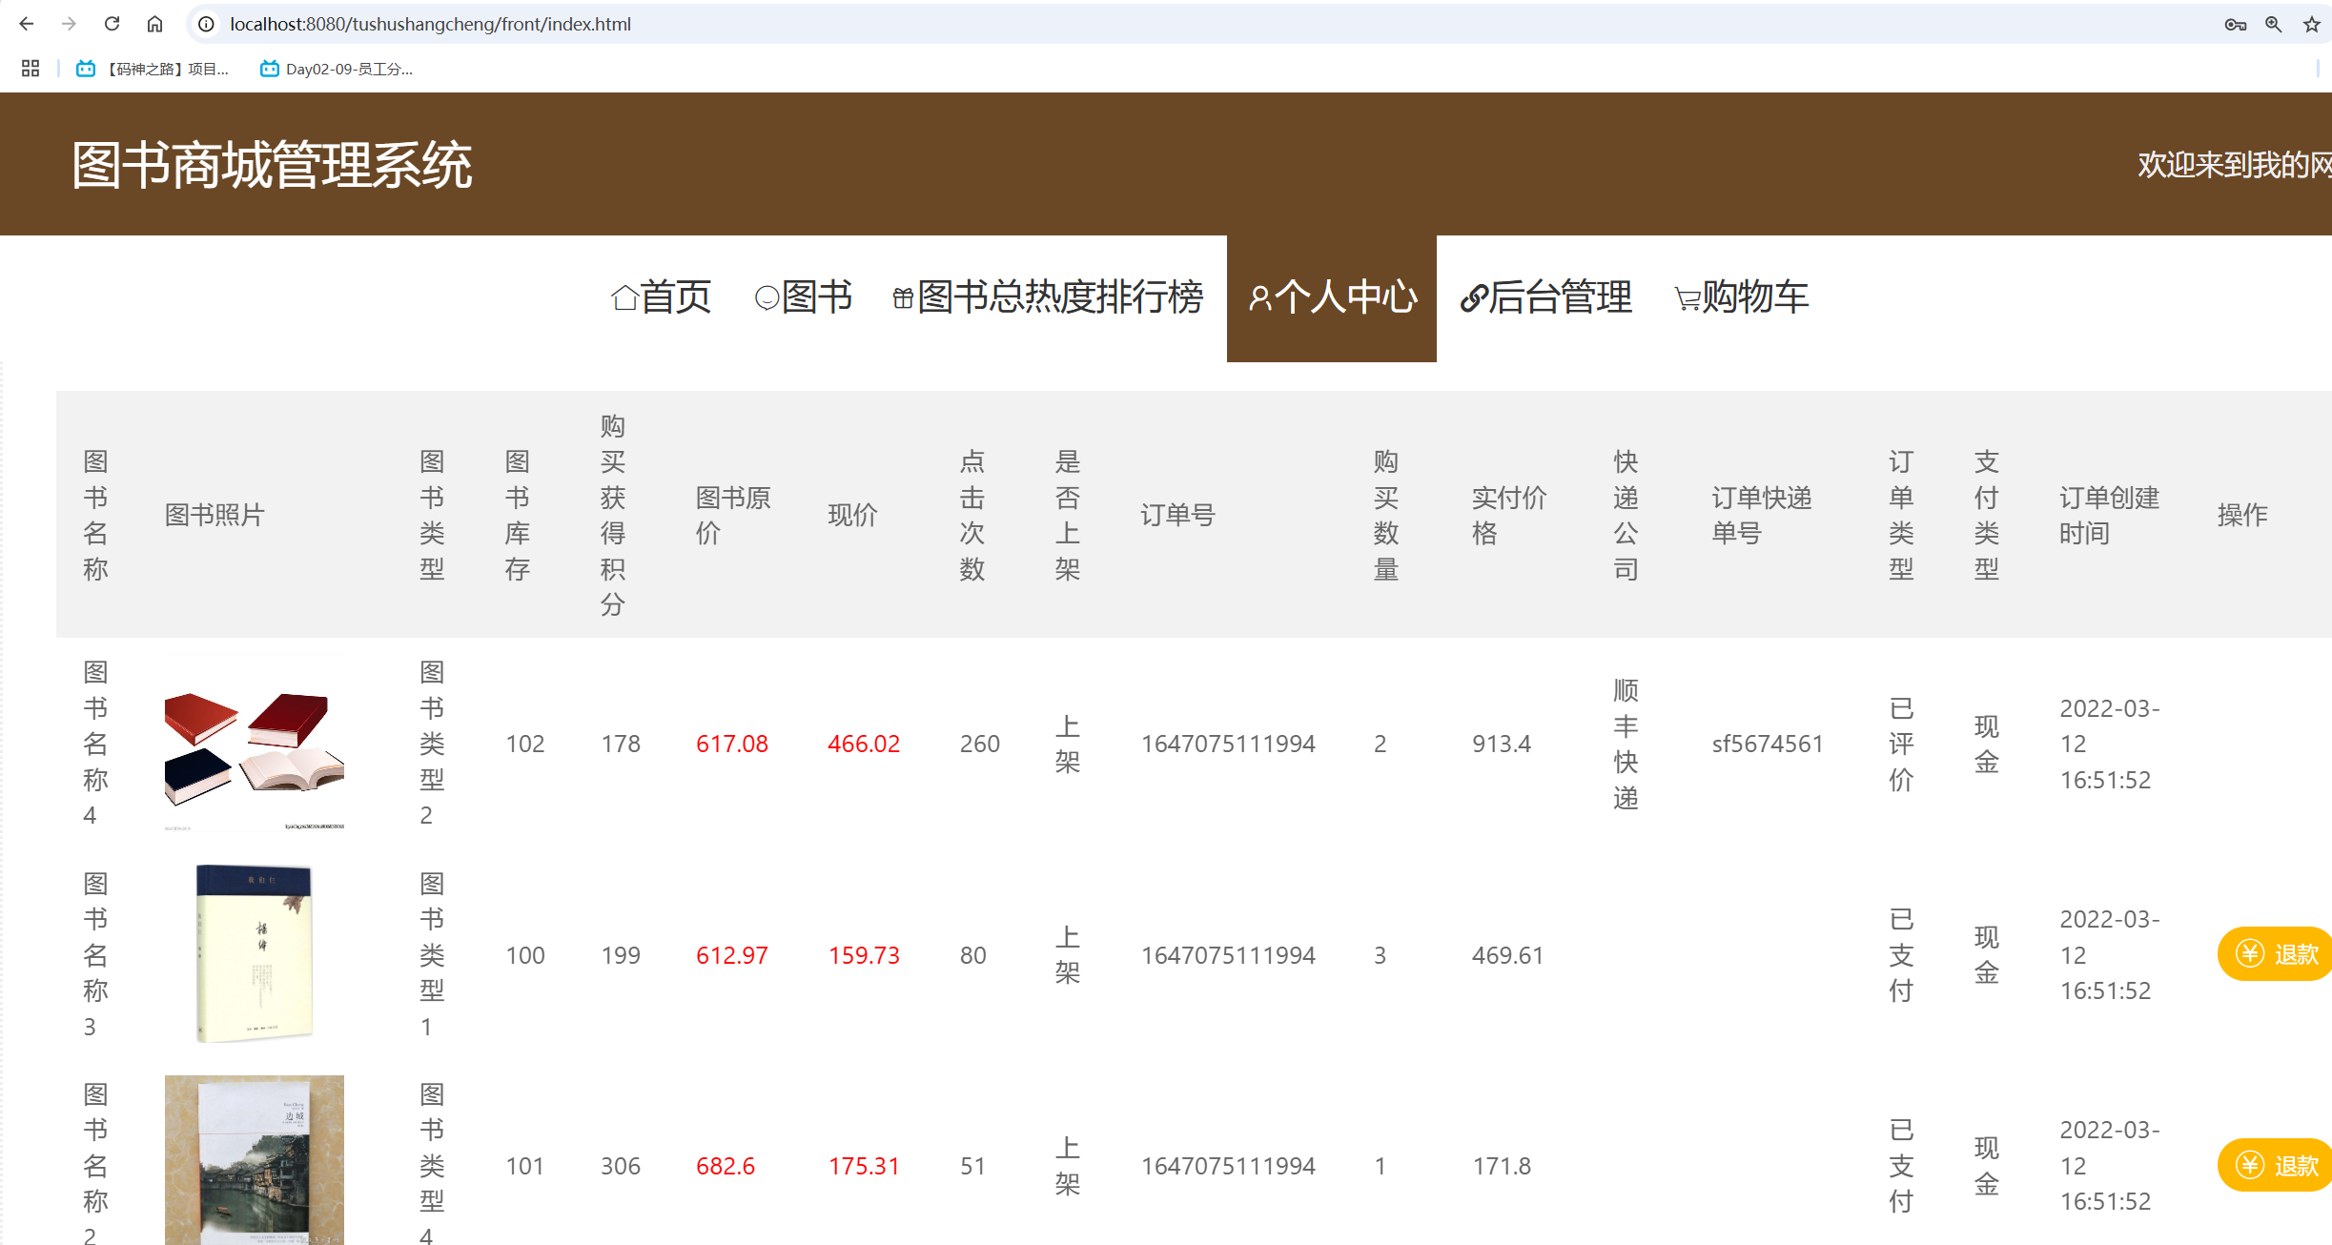Click the 边城 book cover thumbnail
The width and height of the screenshot is (2332, 1245).
pos(254,1159)
